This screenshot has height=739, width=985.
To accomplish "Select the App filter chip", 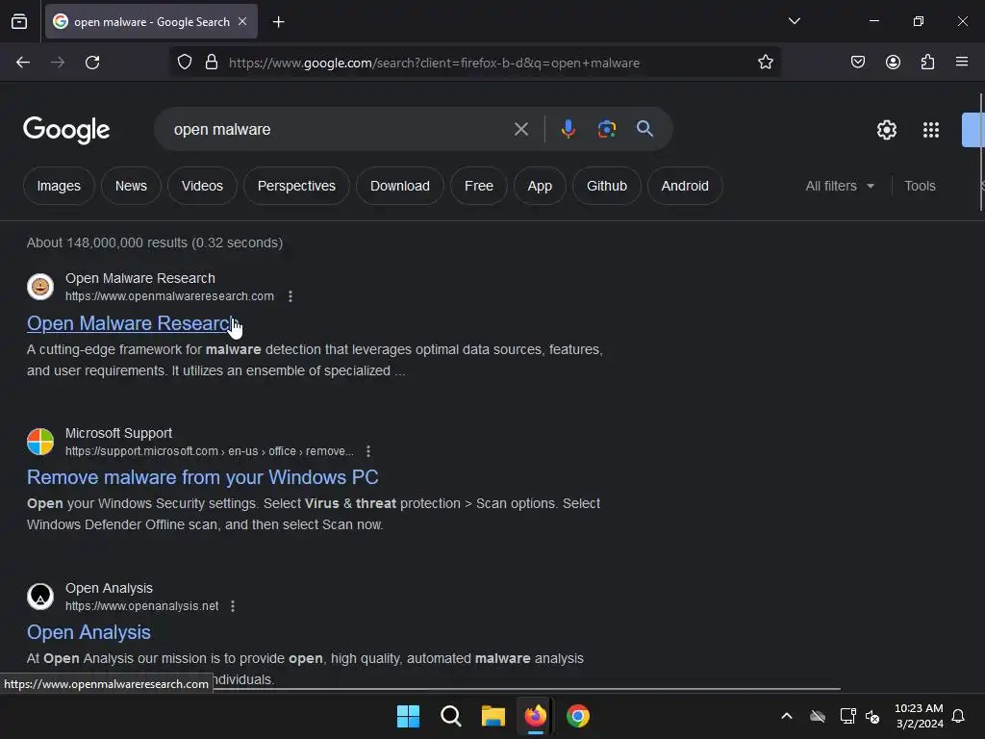I will coord(540,186).
